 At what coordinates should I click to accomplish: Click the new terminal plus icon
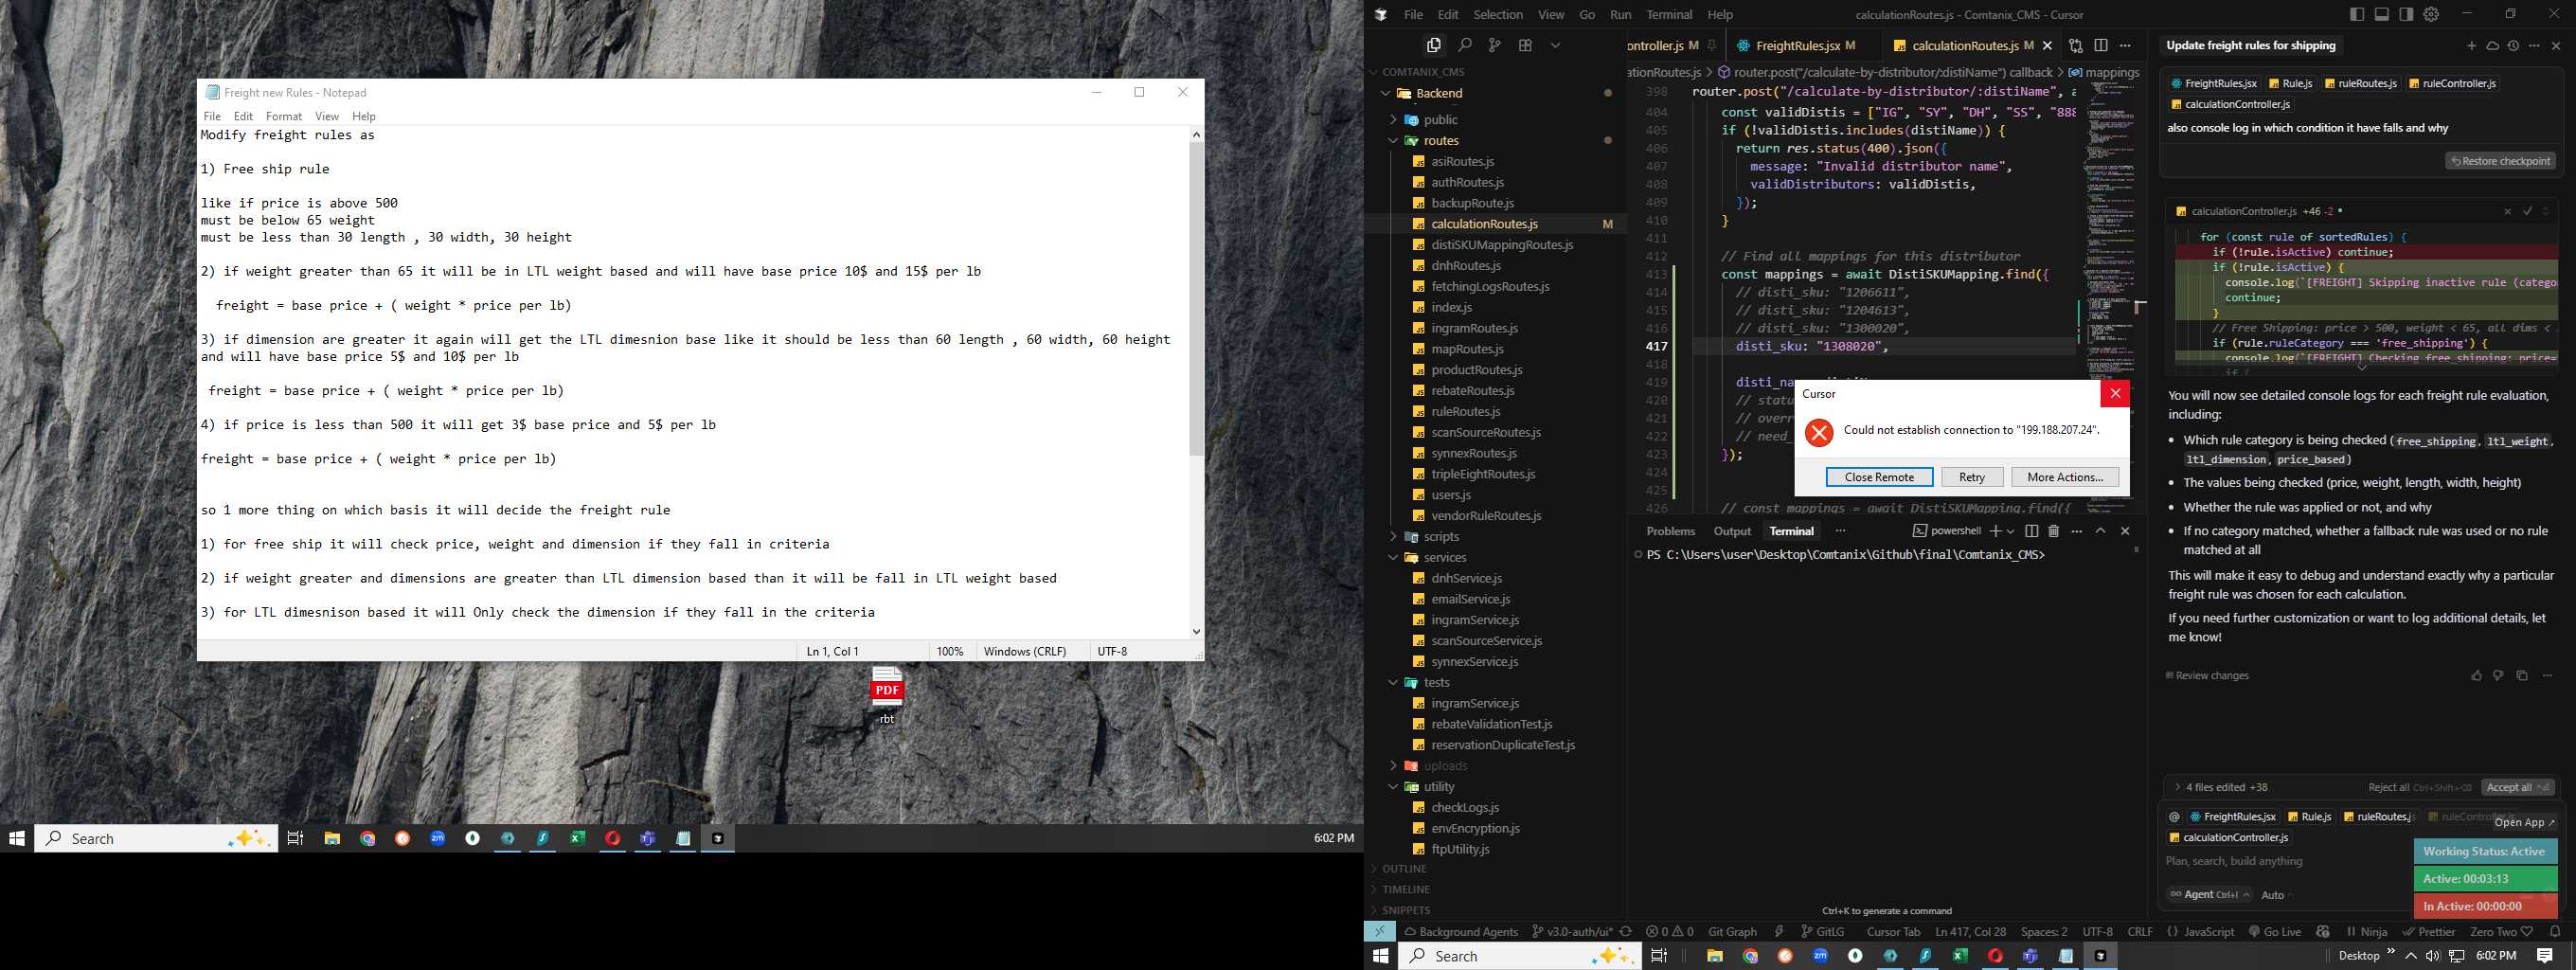(x=1995, y=531)
